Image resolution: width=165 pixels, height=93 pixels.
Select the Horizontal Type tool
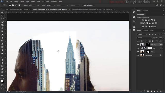pyautogui.click(x=2, y=60)
